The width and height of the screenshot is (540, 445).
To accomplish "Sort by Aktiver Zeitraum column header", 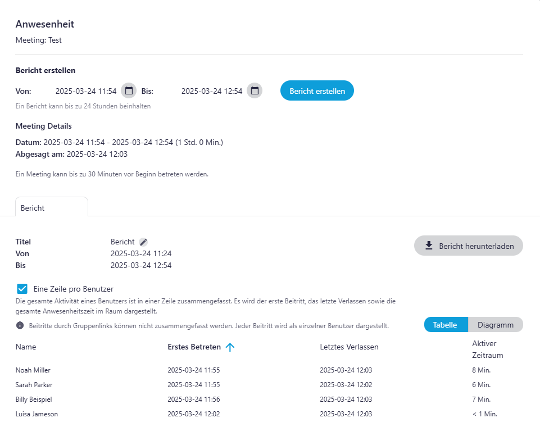I will coord(487,349).
